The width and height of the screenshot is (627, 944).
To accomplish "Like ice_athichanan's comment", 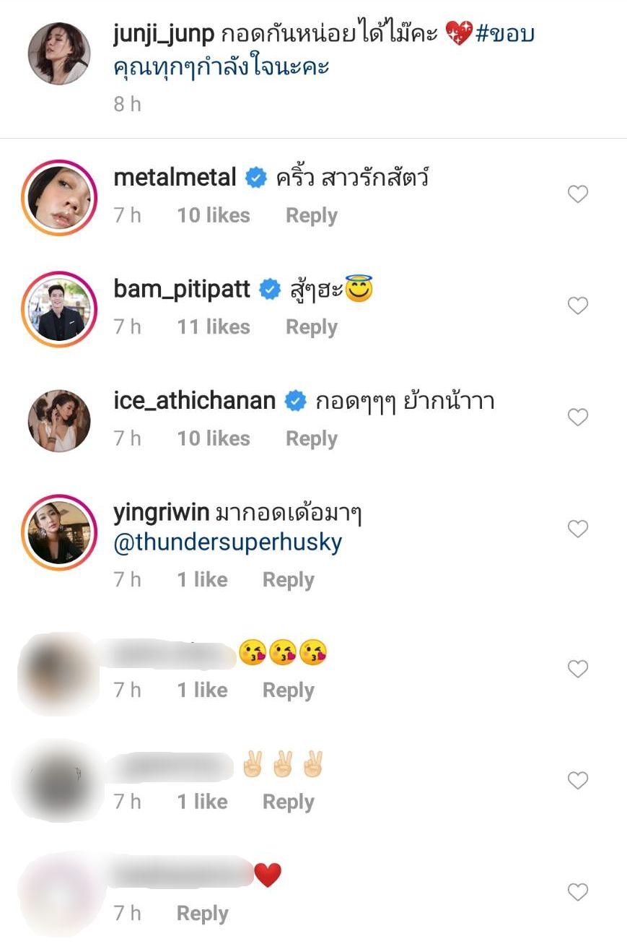I will 578,417.
